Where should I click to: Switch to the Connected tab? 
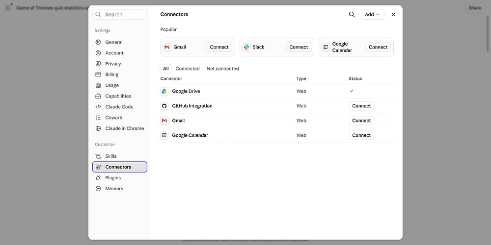(x=188, y=69)
